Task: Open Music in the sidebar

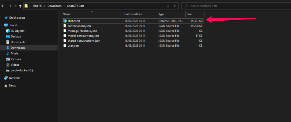Action: click(14, 53)
